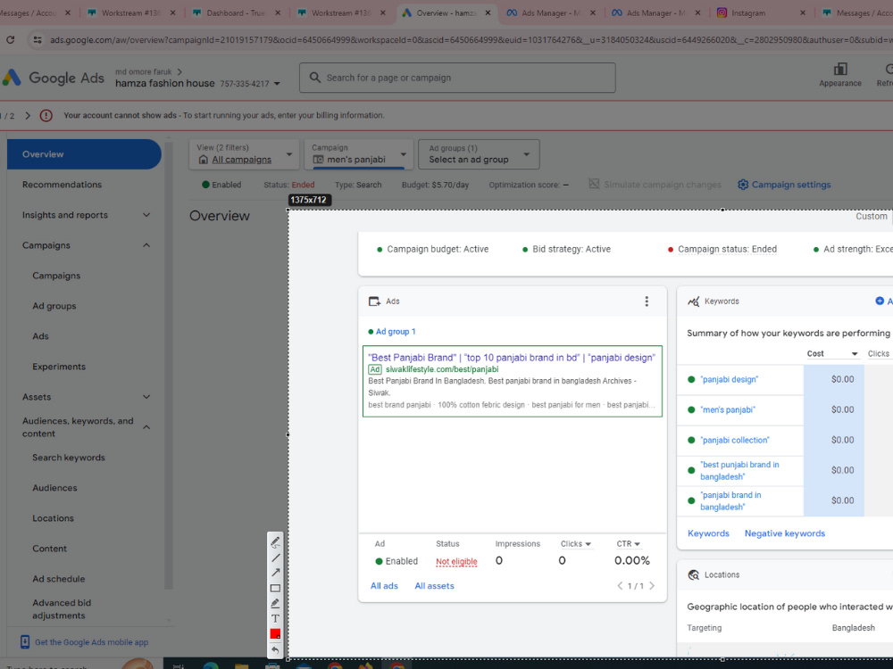Open Search keywords in sidebar
The height and width of the screenshot is (669, 893).
point(69,458)
